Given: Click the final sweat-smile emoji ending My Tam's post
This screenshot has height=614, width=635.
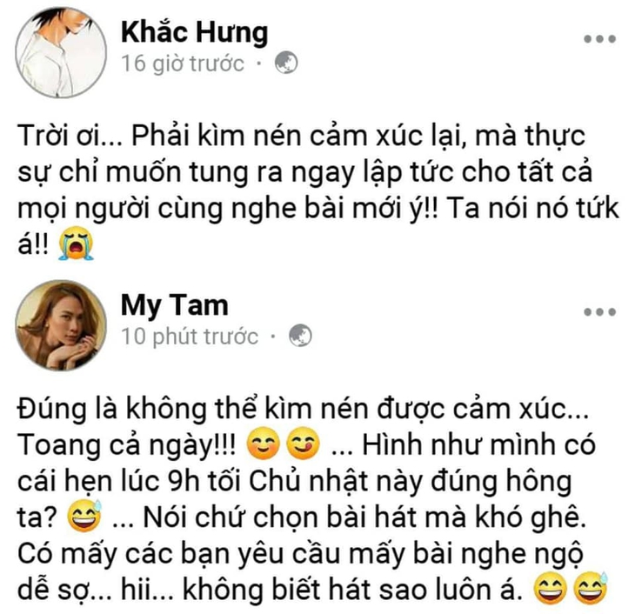Looking at the screenshot, I should tap(591, 588).
